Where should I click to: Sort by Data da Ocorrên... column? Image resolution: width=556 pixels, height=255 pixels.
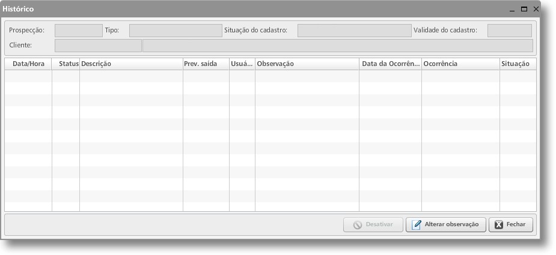[391, 64]
